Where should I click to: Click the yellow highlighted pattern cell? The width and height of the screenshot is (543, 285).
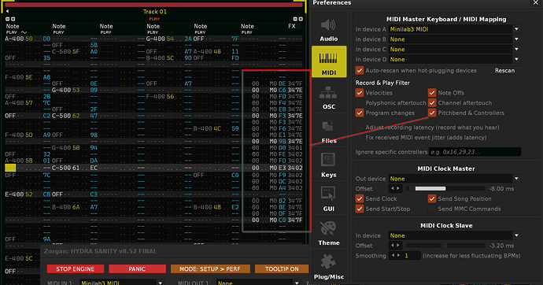[10, 168]
